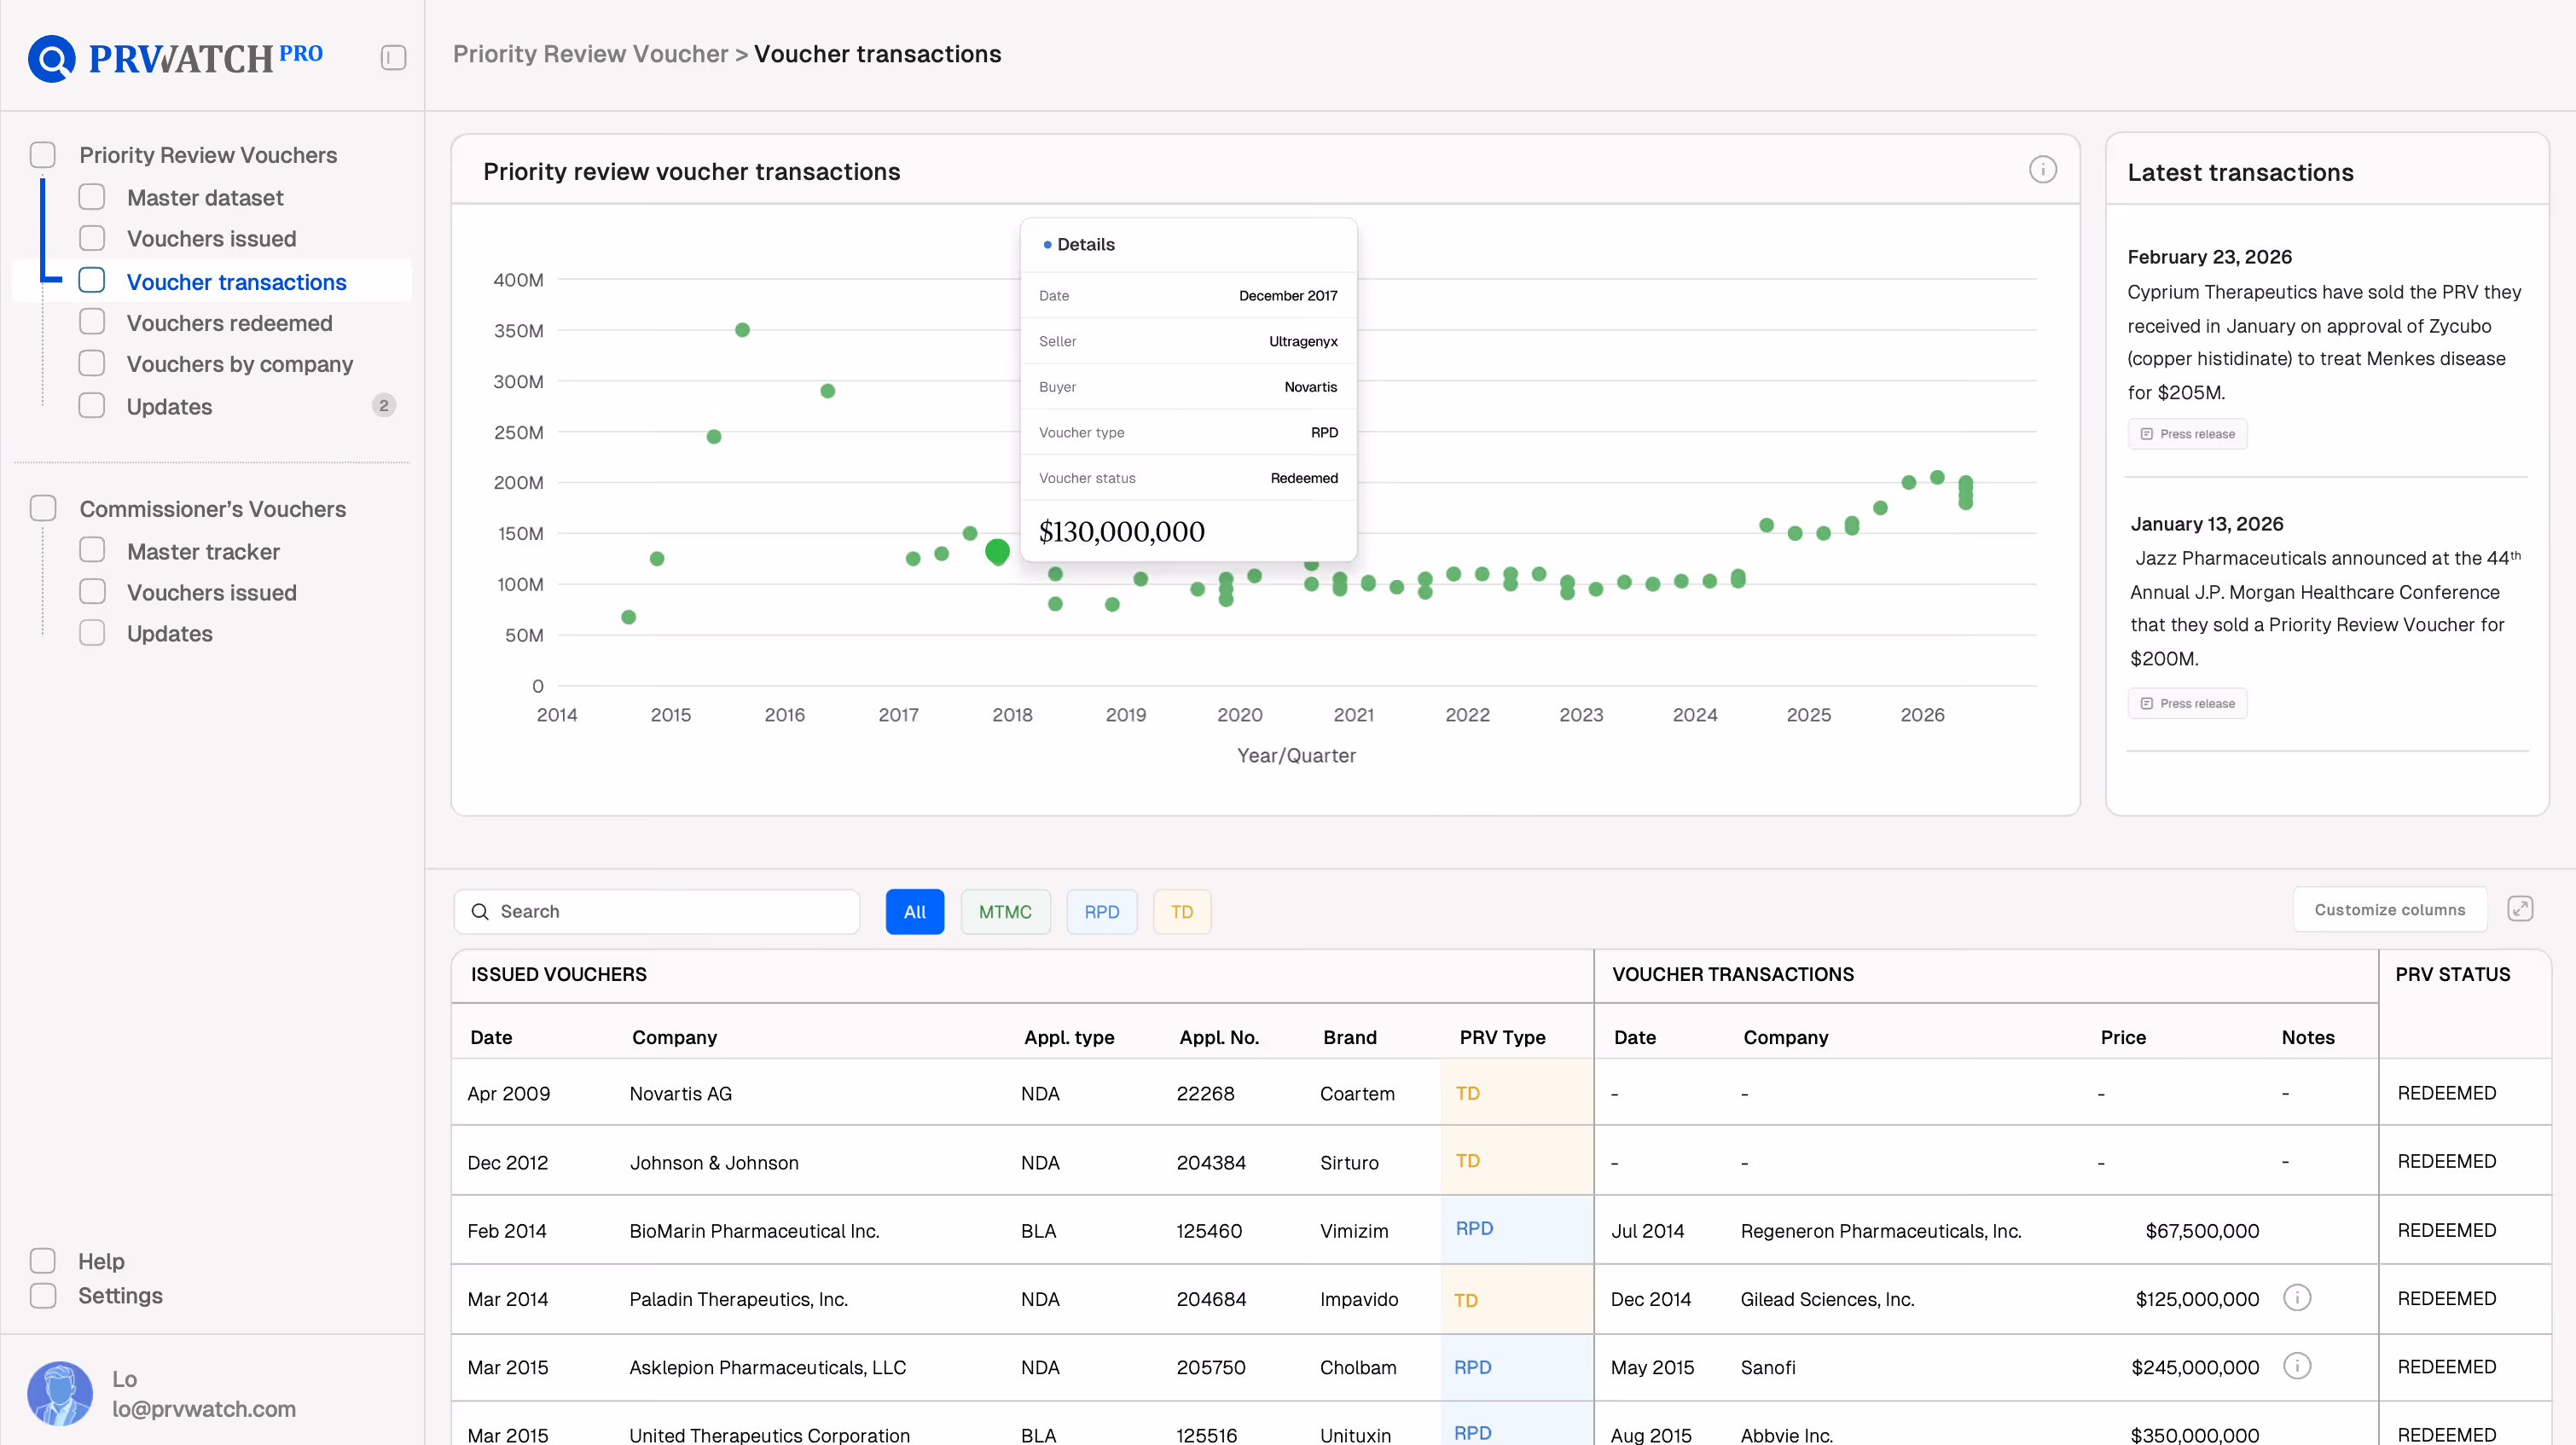Click the Brand column header
2576x1445 pixels.
coord(1349,1037)
